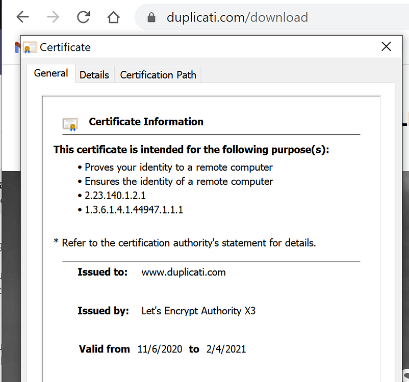Click the purpose OID 1.3.6.1.4.1.44947.1.1.1
The width and height of the screenshot is (409, 382).
[134, 209]
